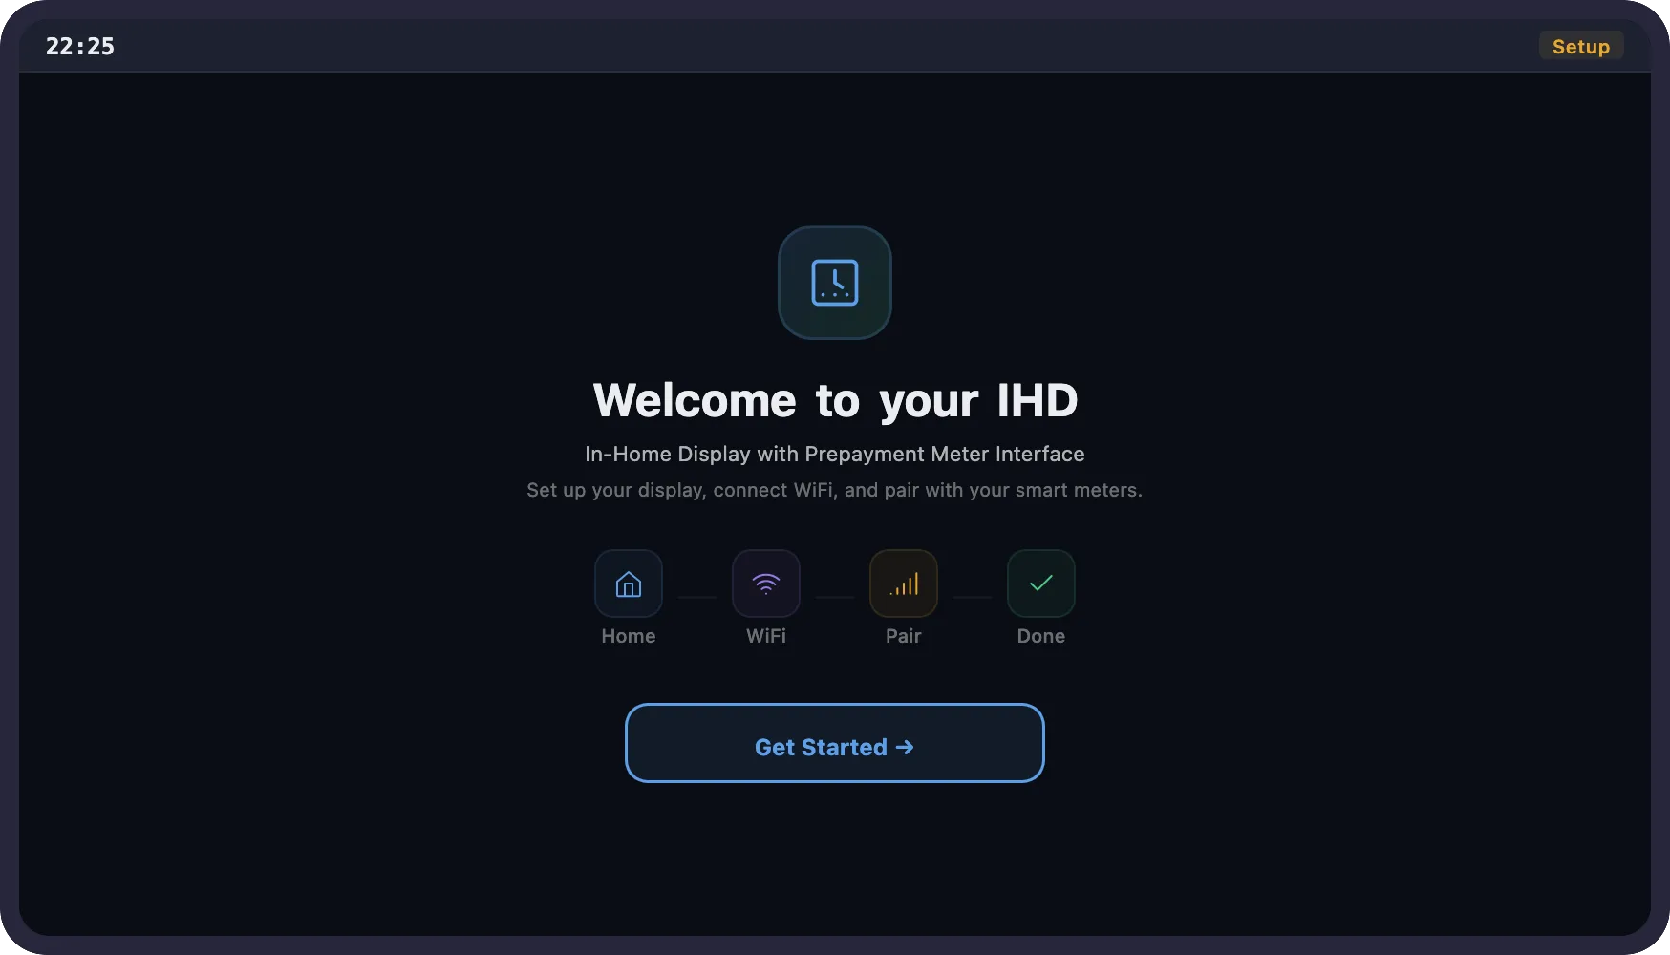1670x955 pixels.
Task: Click the Welcome to your IHD heading
Action: point(834,400)
